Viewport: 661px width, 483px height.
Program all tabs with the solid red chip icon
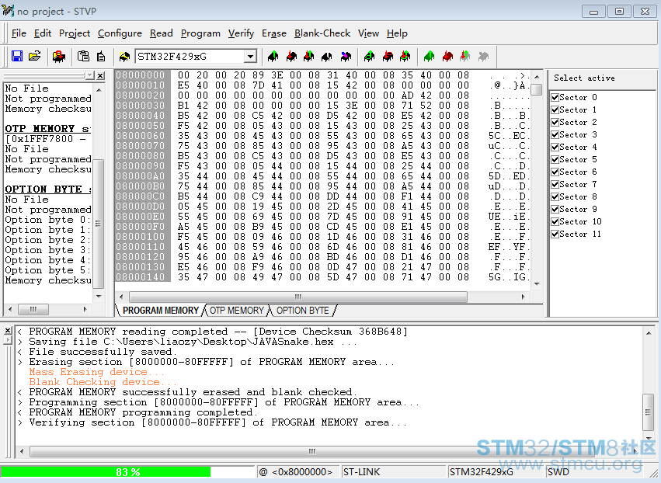pyautogui.click(x=447, y=56)
